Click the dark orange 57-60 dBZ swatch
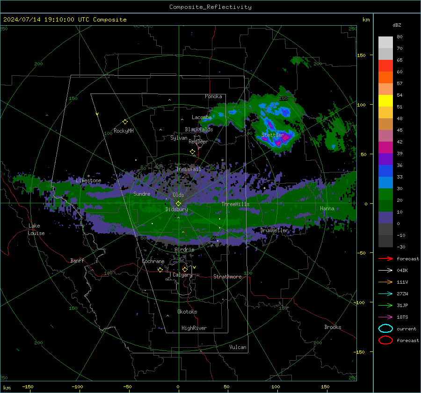Viewport: 421px width, 393px height. (x=385, y=77)
